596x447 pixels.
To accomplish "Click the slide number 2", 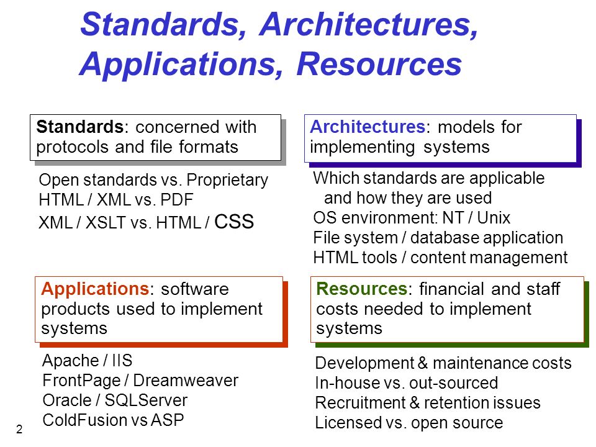I will (19, 430).
